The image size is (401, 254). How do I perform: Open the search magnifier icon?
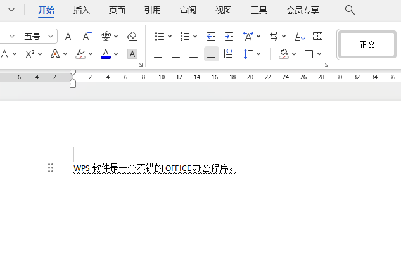[x=350, y=10]
